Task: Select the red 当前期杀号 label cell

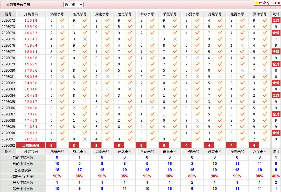Action: (31, 145)
